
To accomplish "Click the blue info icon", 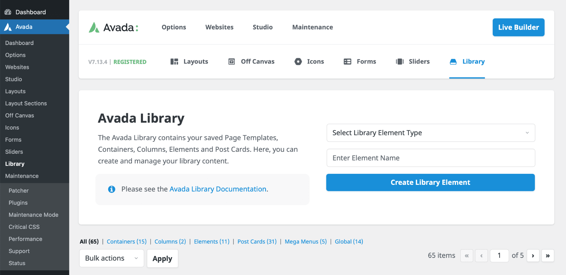I will [x=112, y=189].
